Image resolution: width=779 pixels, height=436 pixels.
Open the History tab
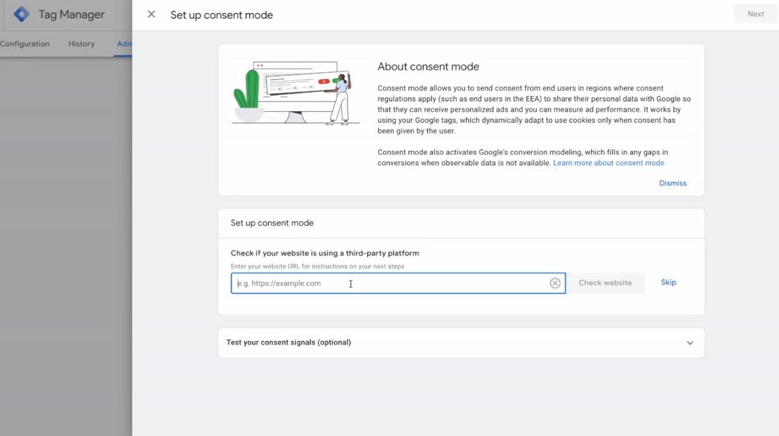tap(81, 44)
